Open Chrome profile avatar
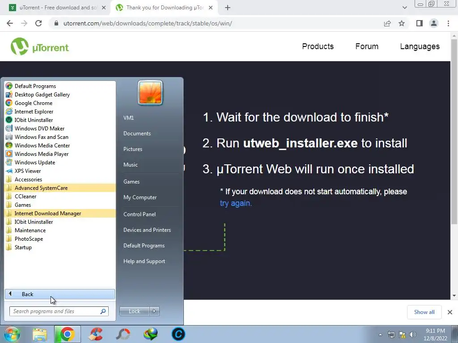The height and width of the screenshot is (343, 458). coord(434,23)
